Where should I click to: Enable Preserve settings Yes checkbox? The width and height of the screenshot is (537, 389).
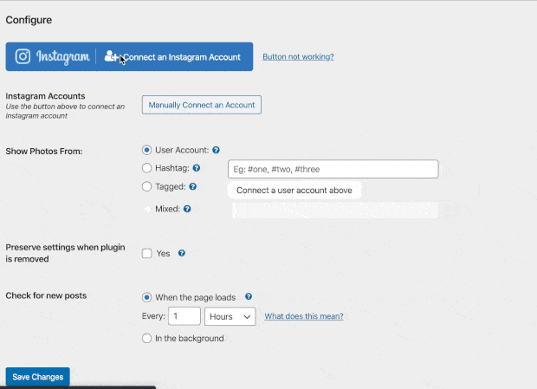[146, 253]
